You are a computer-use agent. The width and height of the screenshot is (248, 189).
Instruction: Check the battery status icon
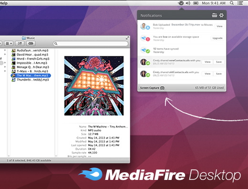(x=196, y=3)
